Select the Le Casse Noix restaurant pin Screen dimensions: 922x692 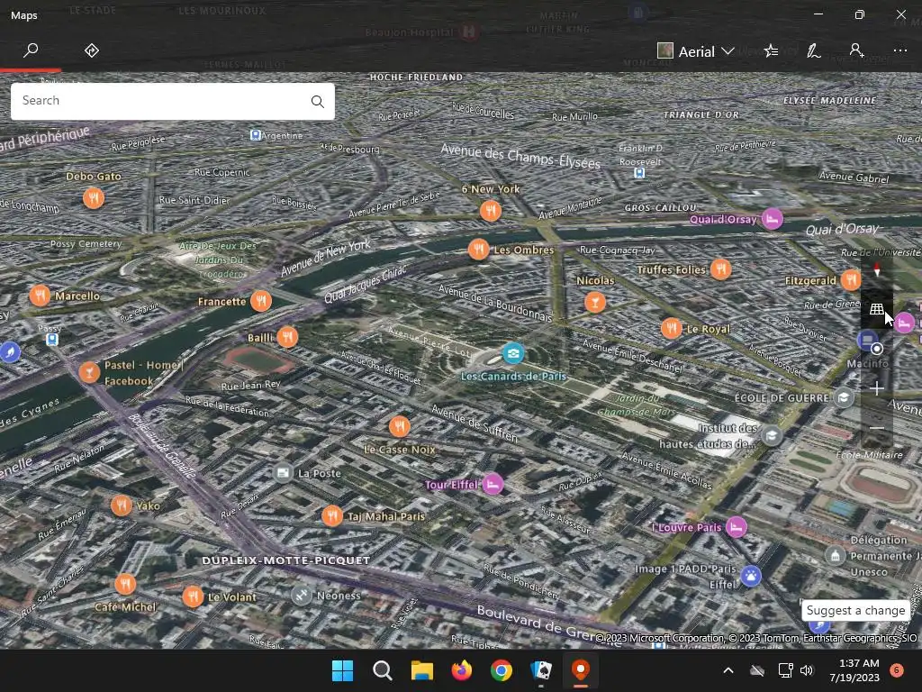pos(399,426)
